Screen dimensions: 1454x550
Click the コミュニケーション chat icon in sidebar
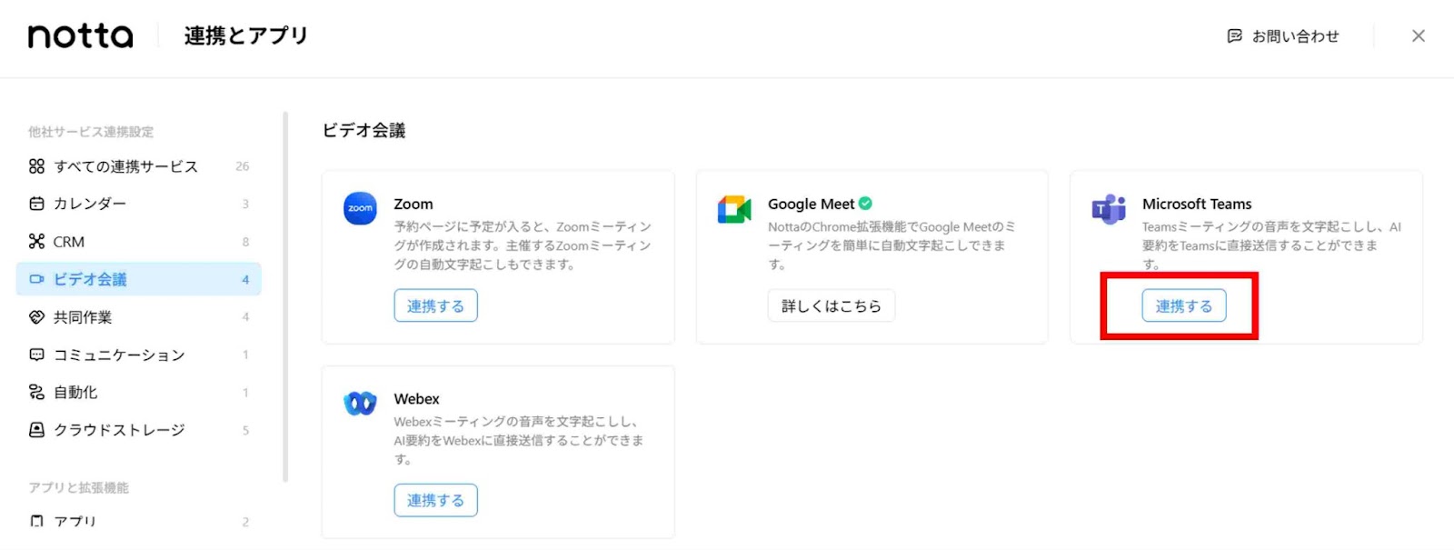point(35,355)
